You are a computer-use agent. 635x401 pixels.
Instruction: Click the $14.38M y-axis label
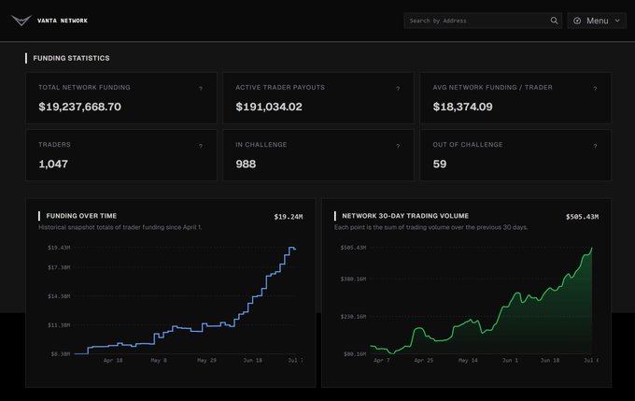coord(59,296)
